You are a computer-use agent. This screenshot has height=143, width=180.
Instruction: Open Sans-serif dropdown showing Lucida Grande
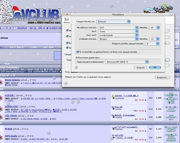point(118,35)
